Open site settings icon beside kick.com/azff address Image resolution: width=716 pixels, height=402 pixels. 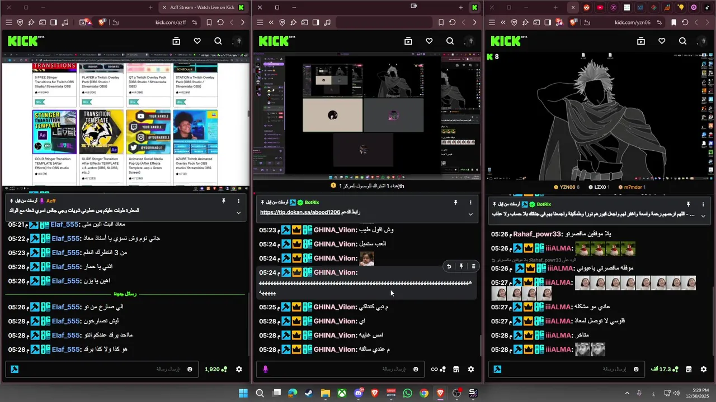tap(195, 22)
